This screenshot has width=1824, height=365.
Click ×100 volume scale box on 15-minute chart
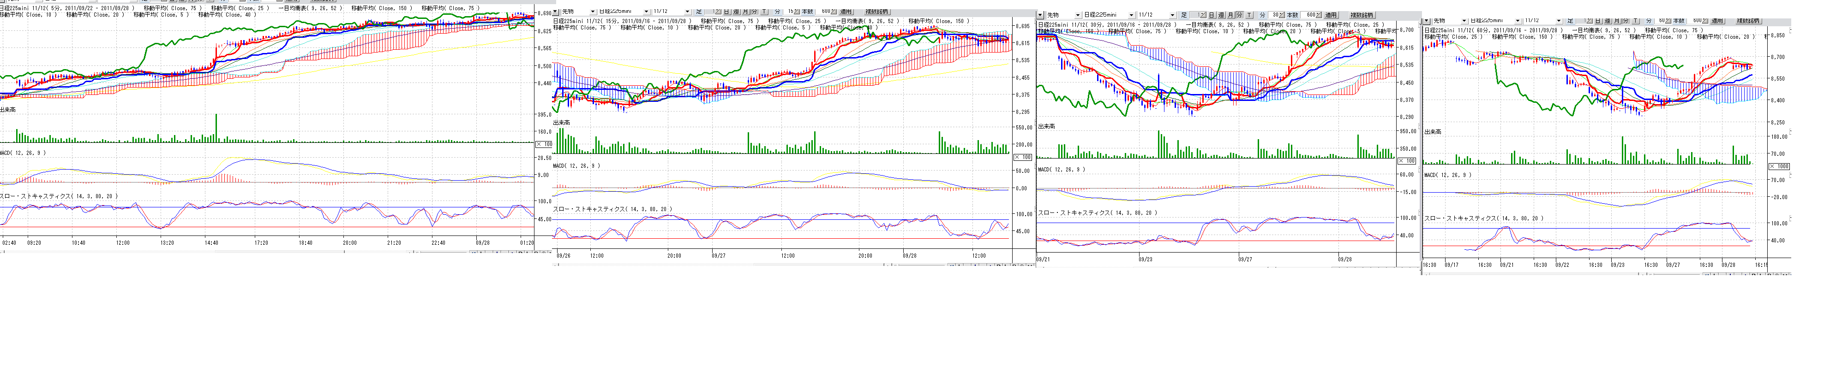[x=1024, y=157]
